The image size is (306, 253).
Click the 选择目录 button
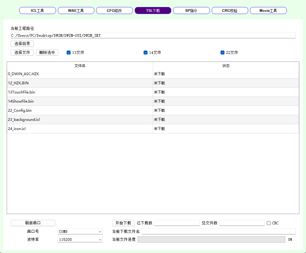point(22,44)
